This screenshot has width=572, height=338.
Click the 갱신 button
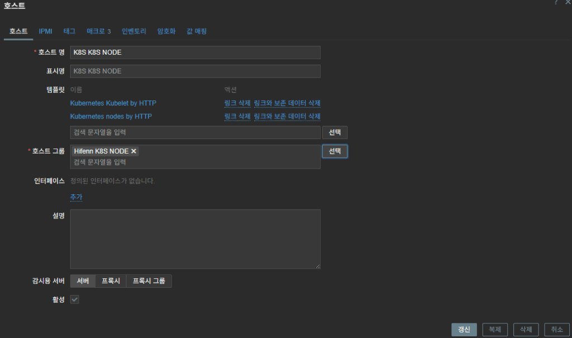pos(464,330)
